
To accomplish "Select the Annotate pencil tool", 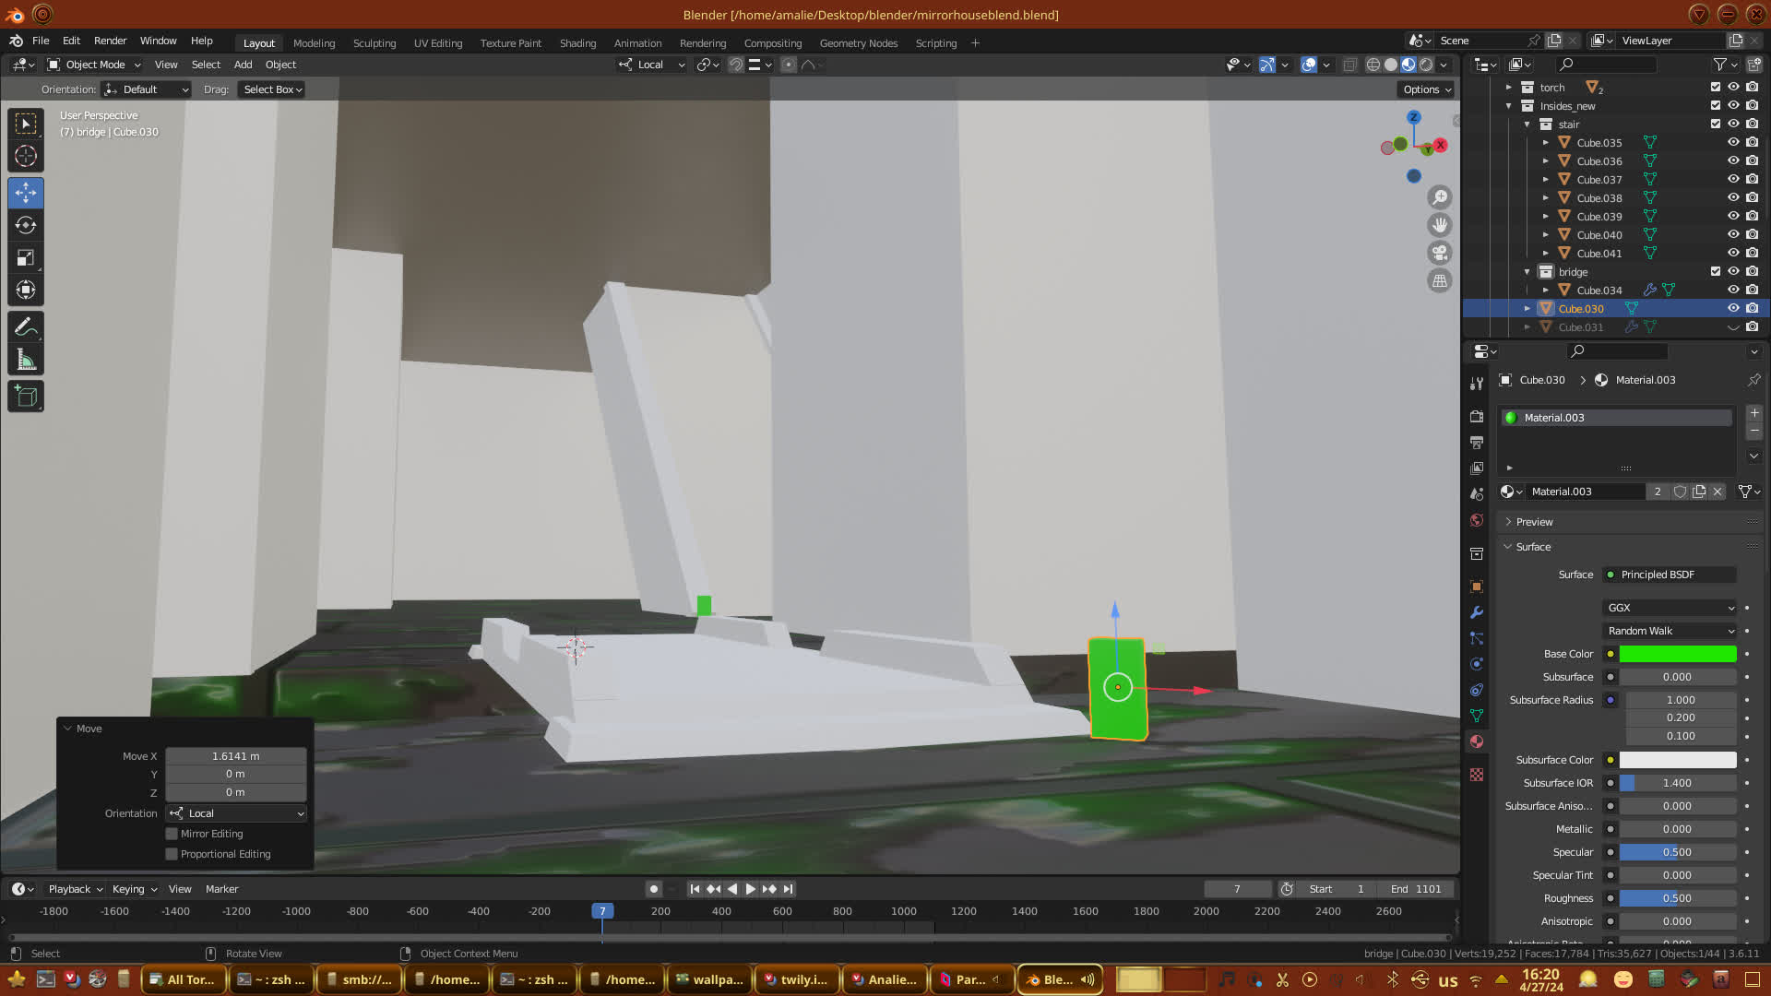I will click(26, 326).
